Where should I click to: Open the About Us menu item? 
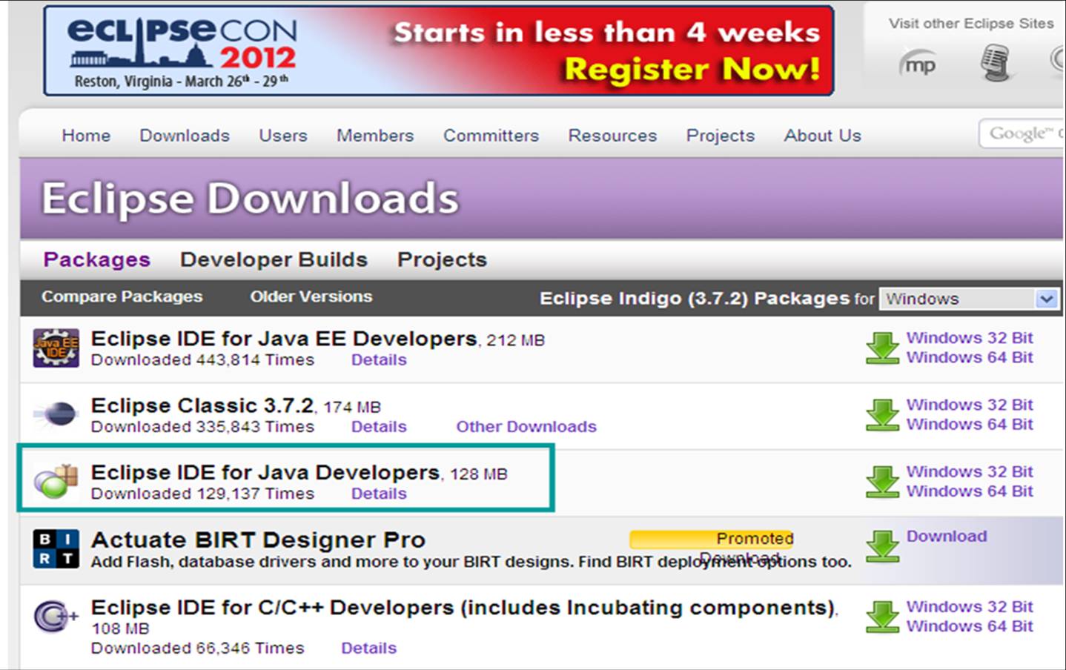click(823, 136)
